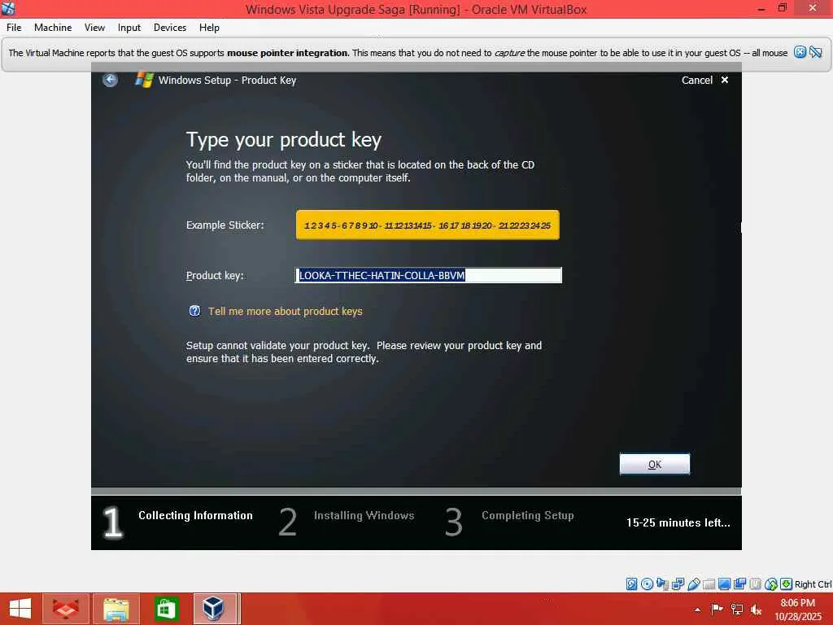Open the red fox app in taskbar
The image size is (833, 625).
point(65,609)
